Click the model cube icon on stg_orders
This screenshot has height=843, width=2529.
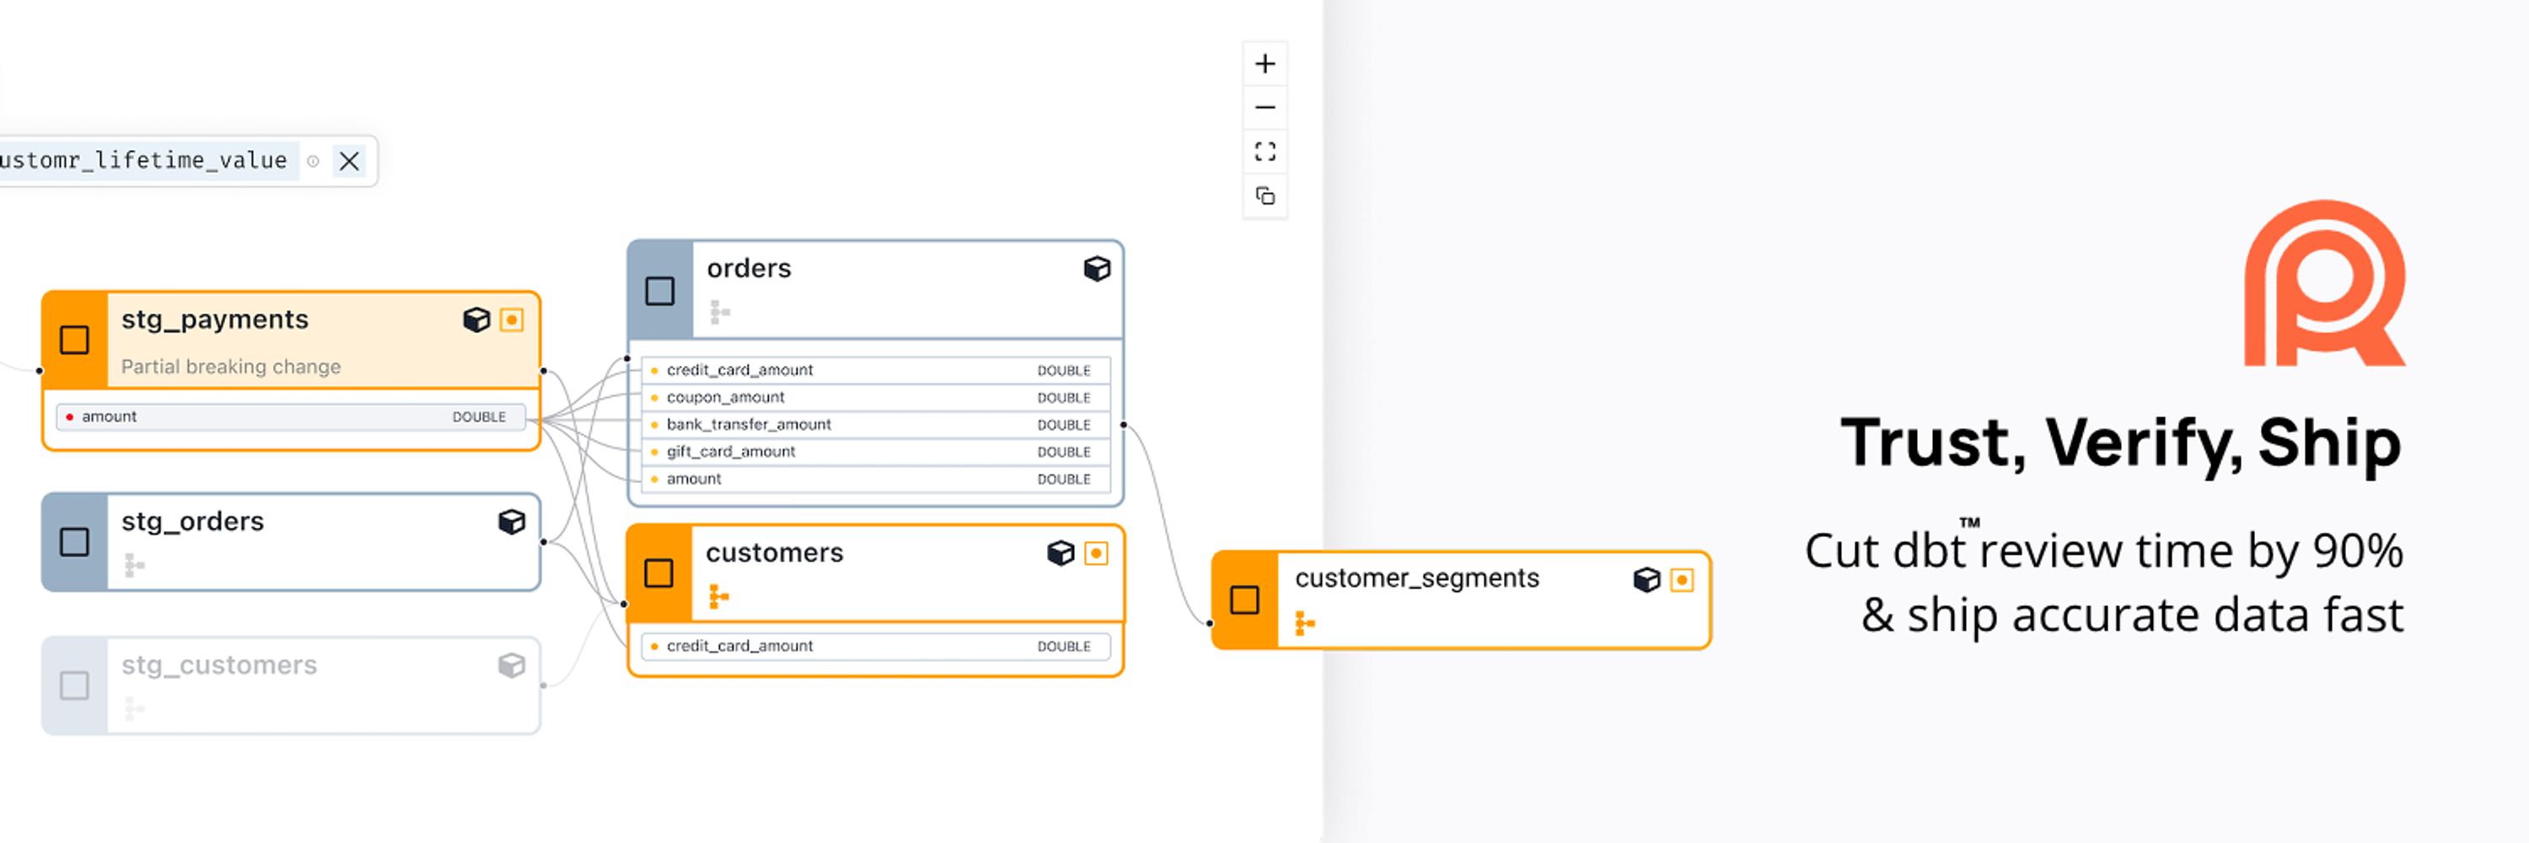click(x=512, y=521)
